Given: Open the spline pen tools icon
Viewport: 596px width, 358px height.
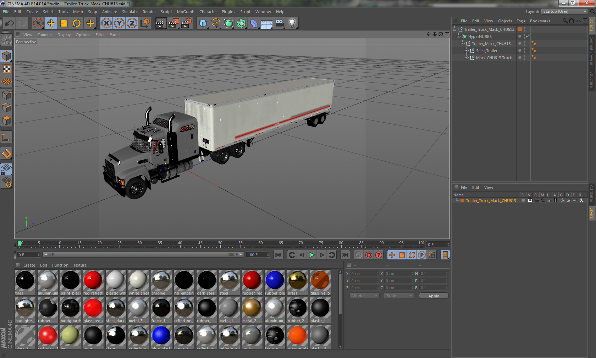Looking at the screenshot, I should pos(216,23).
